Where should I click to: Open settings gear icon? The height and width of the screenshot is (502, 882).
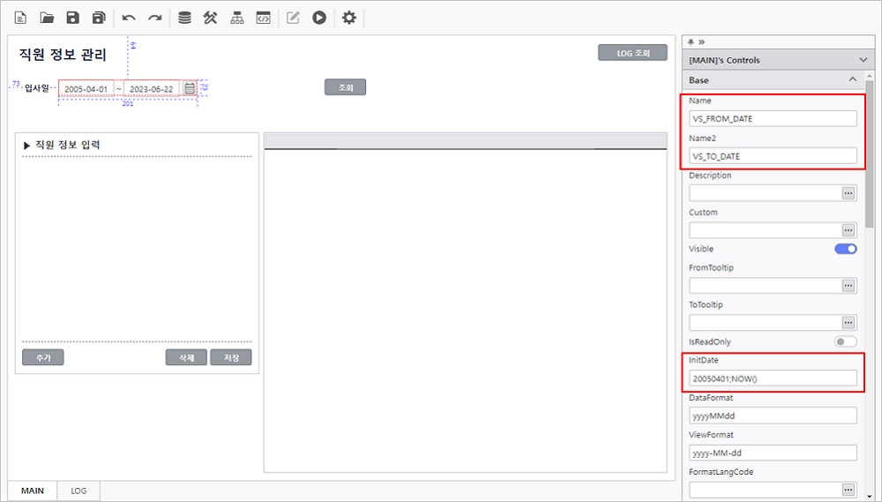348,18
